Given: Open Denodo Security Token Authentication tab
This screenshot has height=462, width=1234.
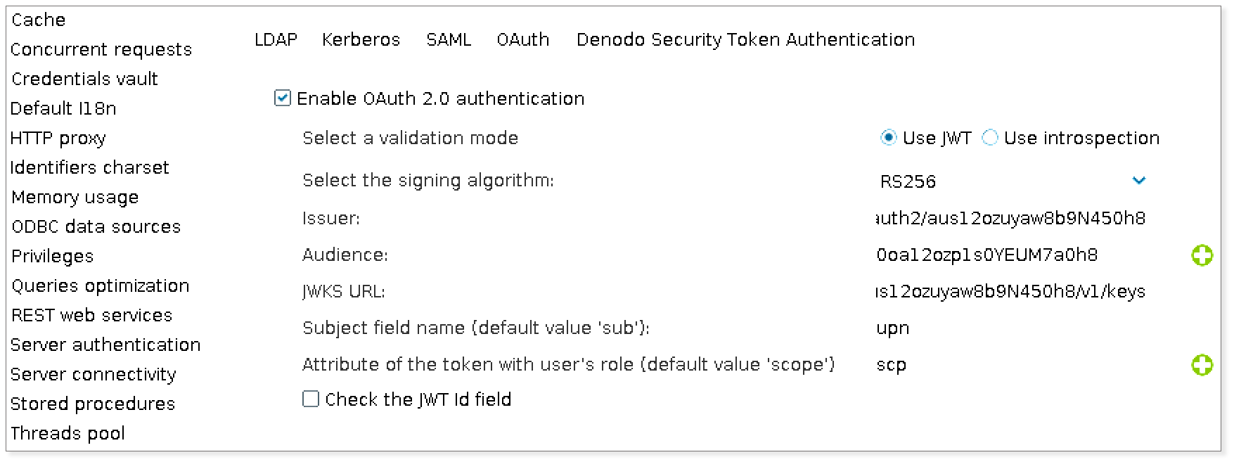Looking at the screenshot, I should (x=745, y=39).
